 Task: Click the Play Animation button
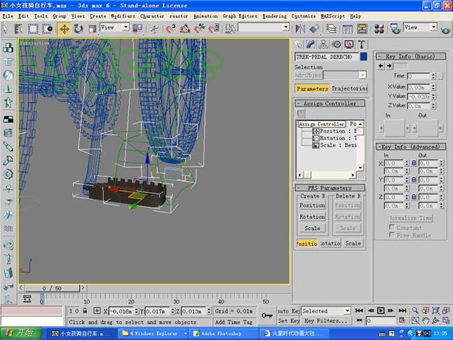click(381, 311)
